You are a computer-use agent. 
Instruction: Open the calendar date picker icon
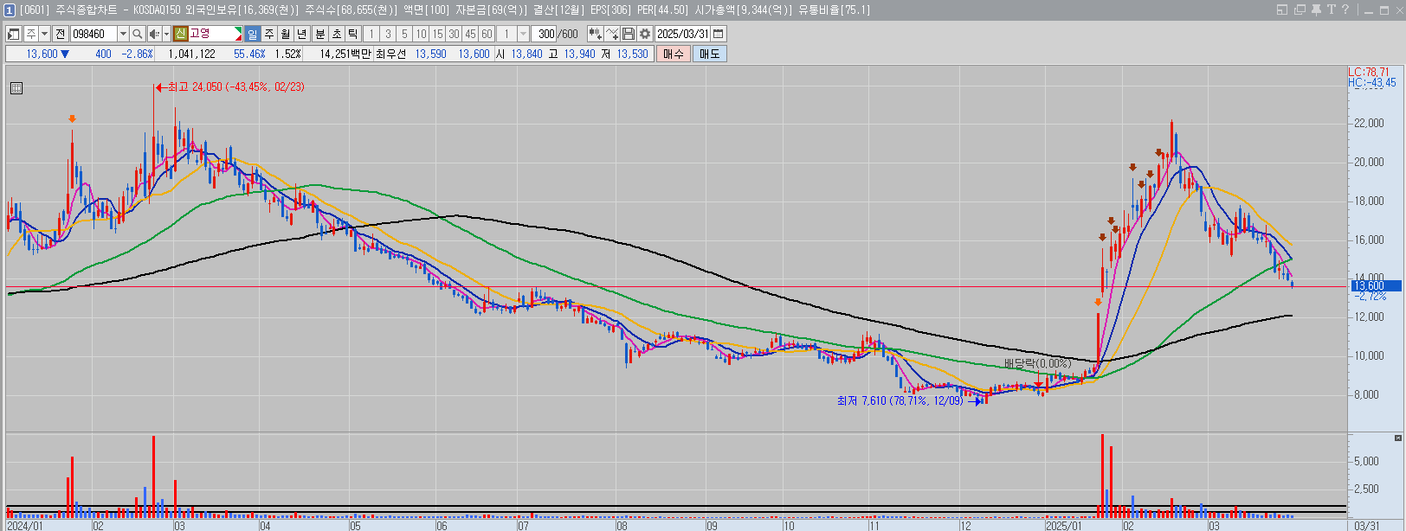(719, 34)
